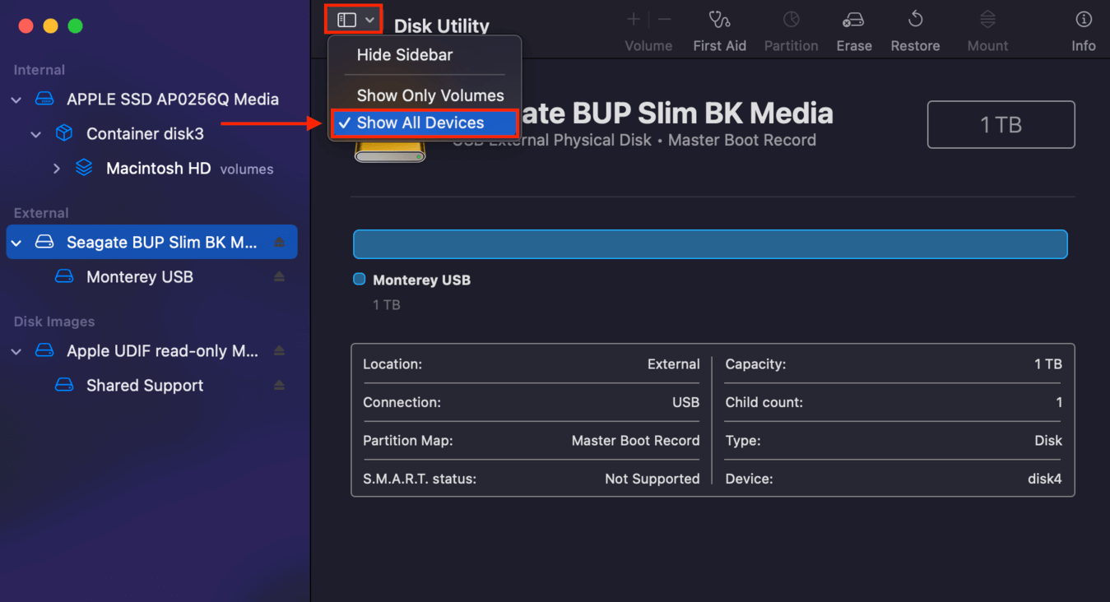Select Show All Devices menu option
Viewport: 1110px width, 602px height.
[425, 123]
